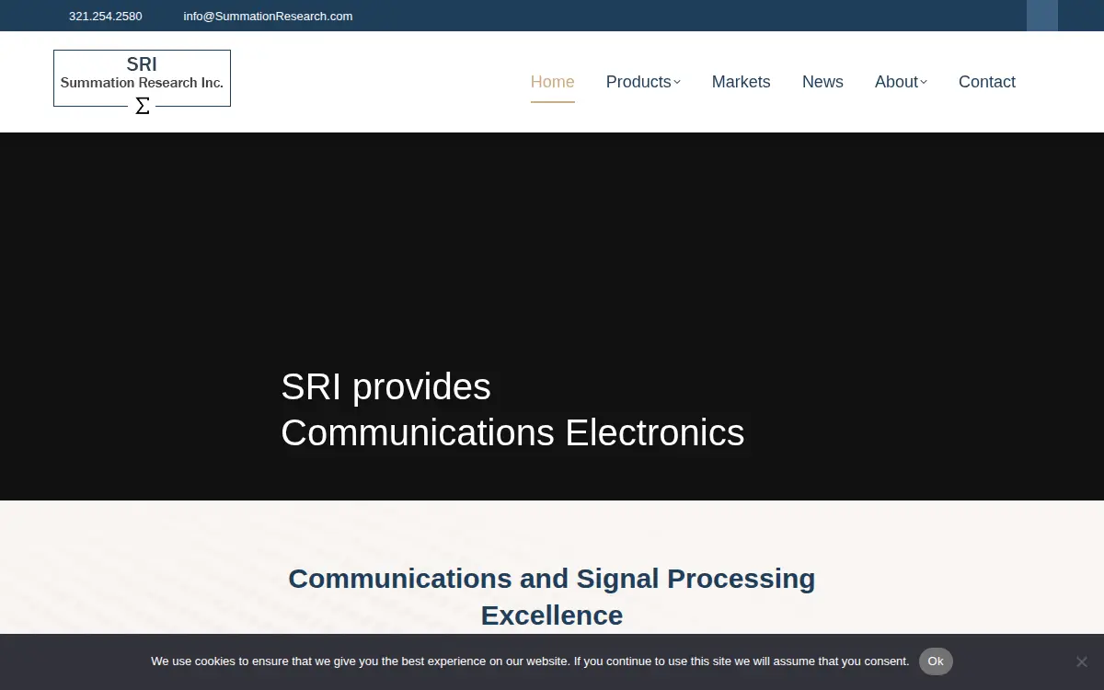This screenshot has width=1104, height=690.
Task: Click the hero text 'Communications Electronics'
Action: click(x=512, y=432)
